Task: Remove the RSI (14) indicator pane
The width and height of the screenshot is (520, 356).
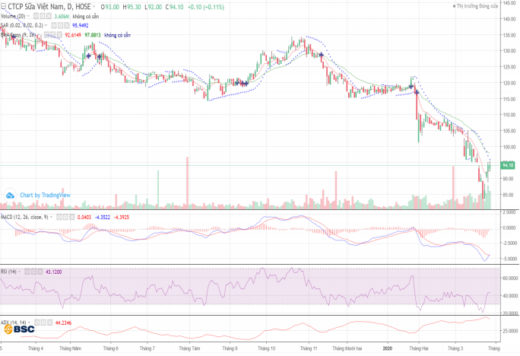Action: point(40,272)
